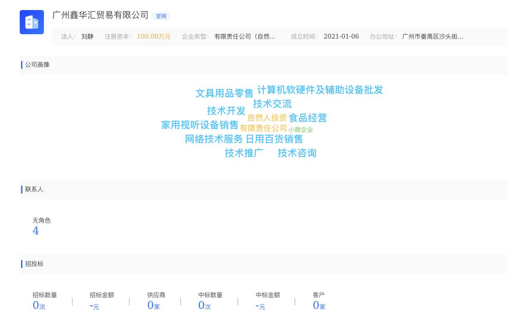Screen dimensions: 527x330
Task: Click founding date 2021-01-06
Action: coord(341,37)
